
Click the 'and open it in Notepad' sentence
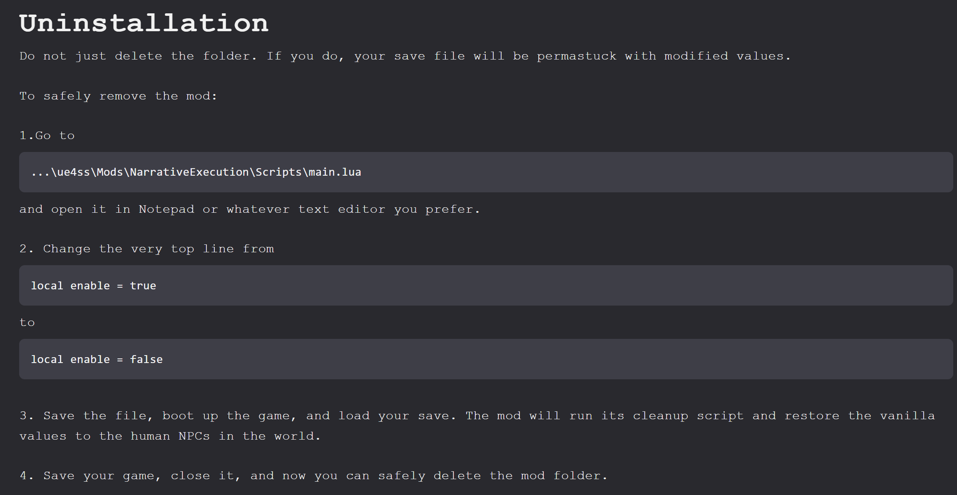click(250, 209)
